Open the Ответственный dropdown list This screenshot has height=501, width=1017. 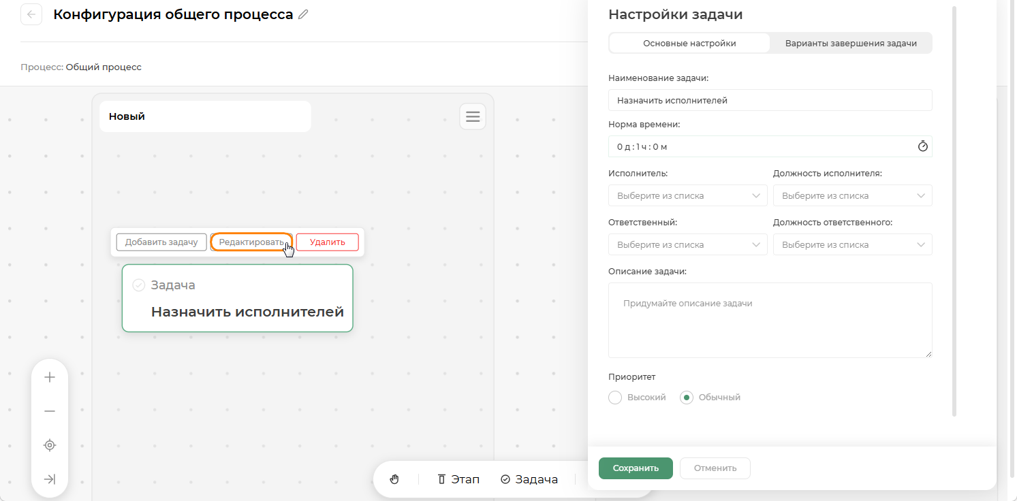coord(687,245)
